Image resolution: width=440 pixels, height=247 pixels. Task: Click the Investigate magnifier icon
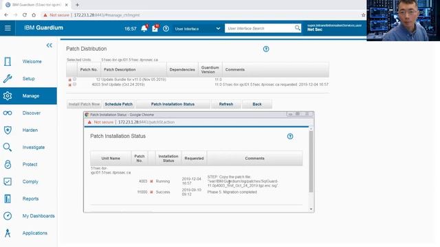[8, 148]
